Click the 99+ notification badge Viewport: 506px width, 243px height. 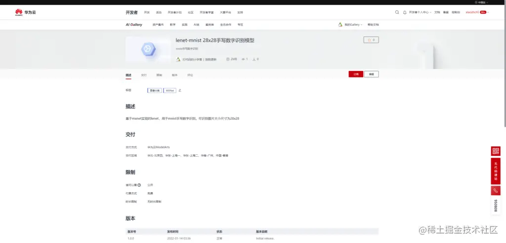[x=483, y=12]
